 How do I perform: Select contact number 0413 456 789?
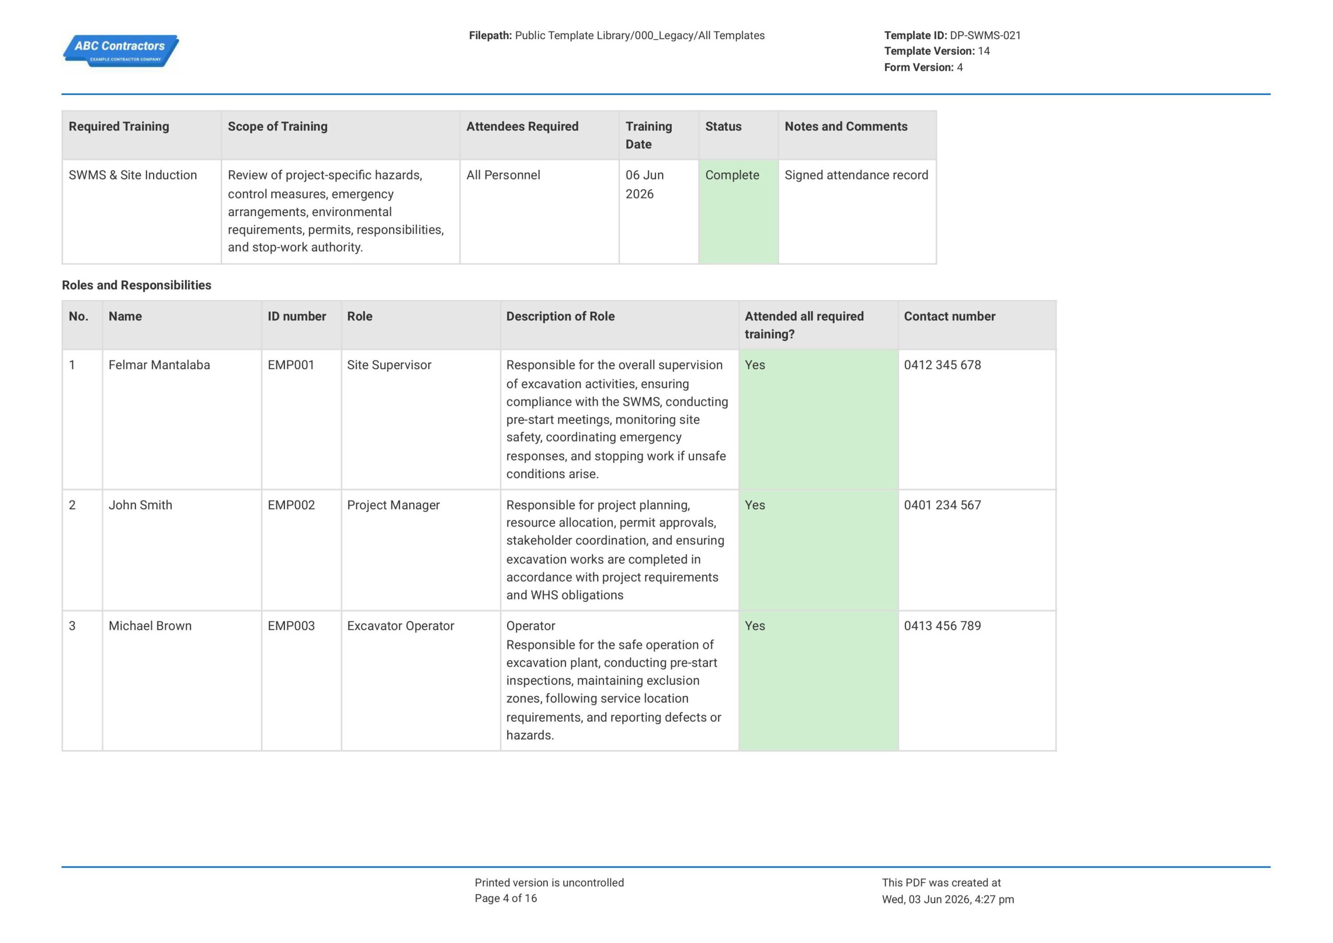click(942, 626)
